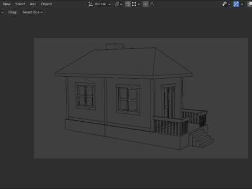Viewport: 252px width, 189px height.
Task: Open the snapping options dropdown
Action: tap(136, 4)
